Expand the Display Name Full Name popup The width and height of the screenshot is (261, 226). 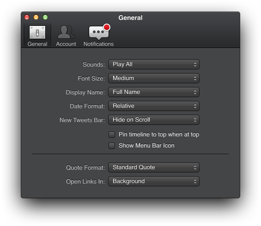point(154,92)
